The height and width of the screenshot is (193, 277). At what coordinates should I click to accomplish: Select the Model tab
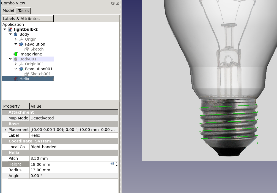click(x=8, y=10)
